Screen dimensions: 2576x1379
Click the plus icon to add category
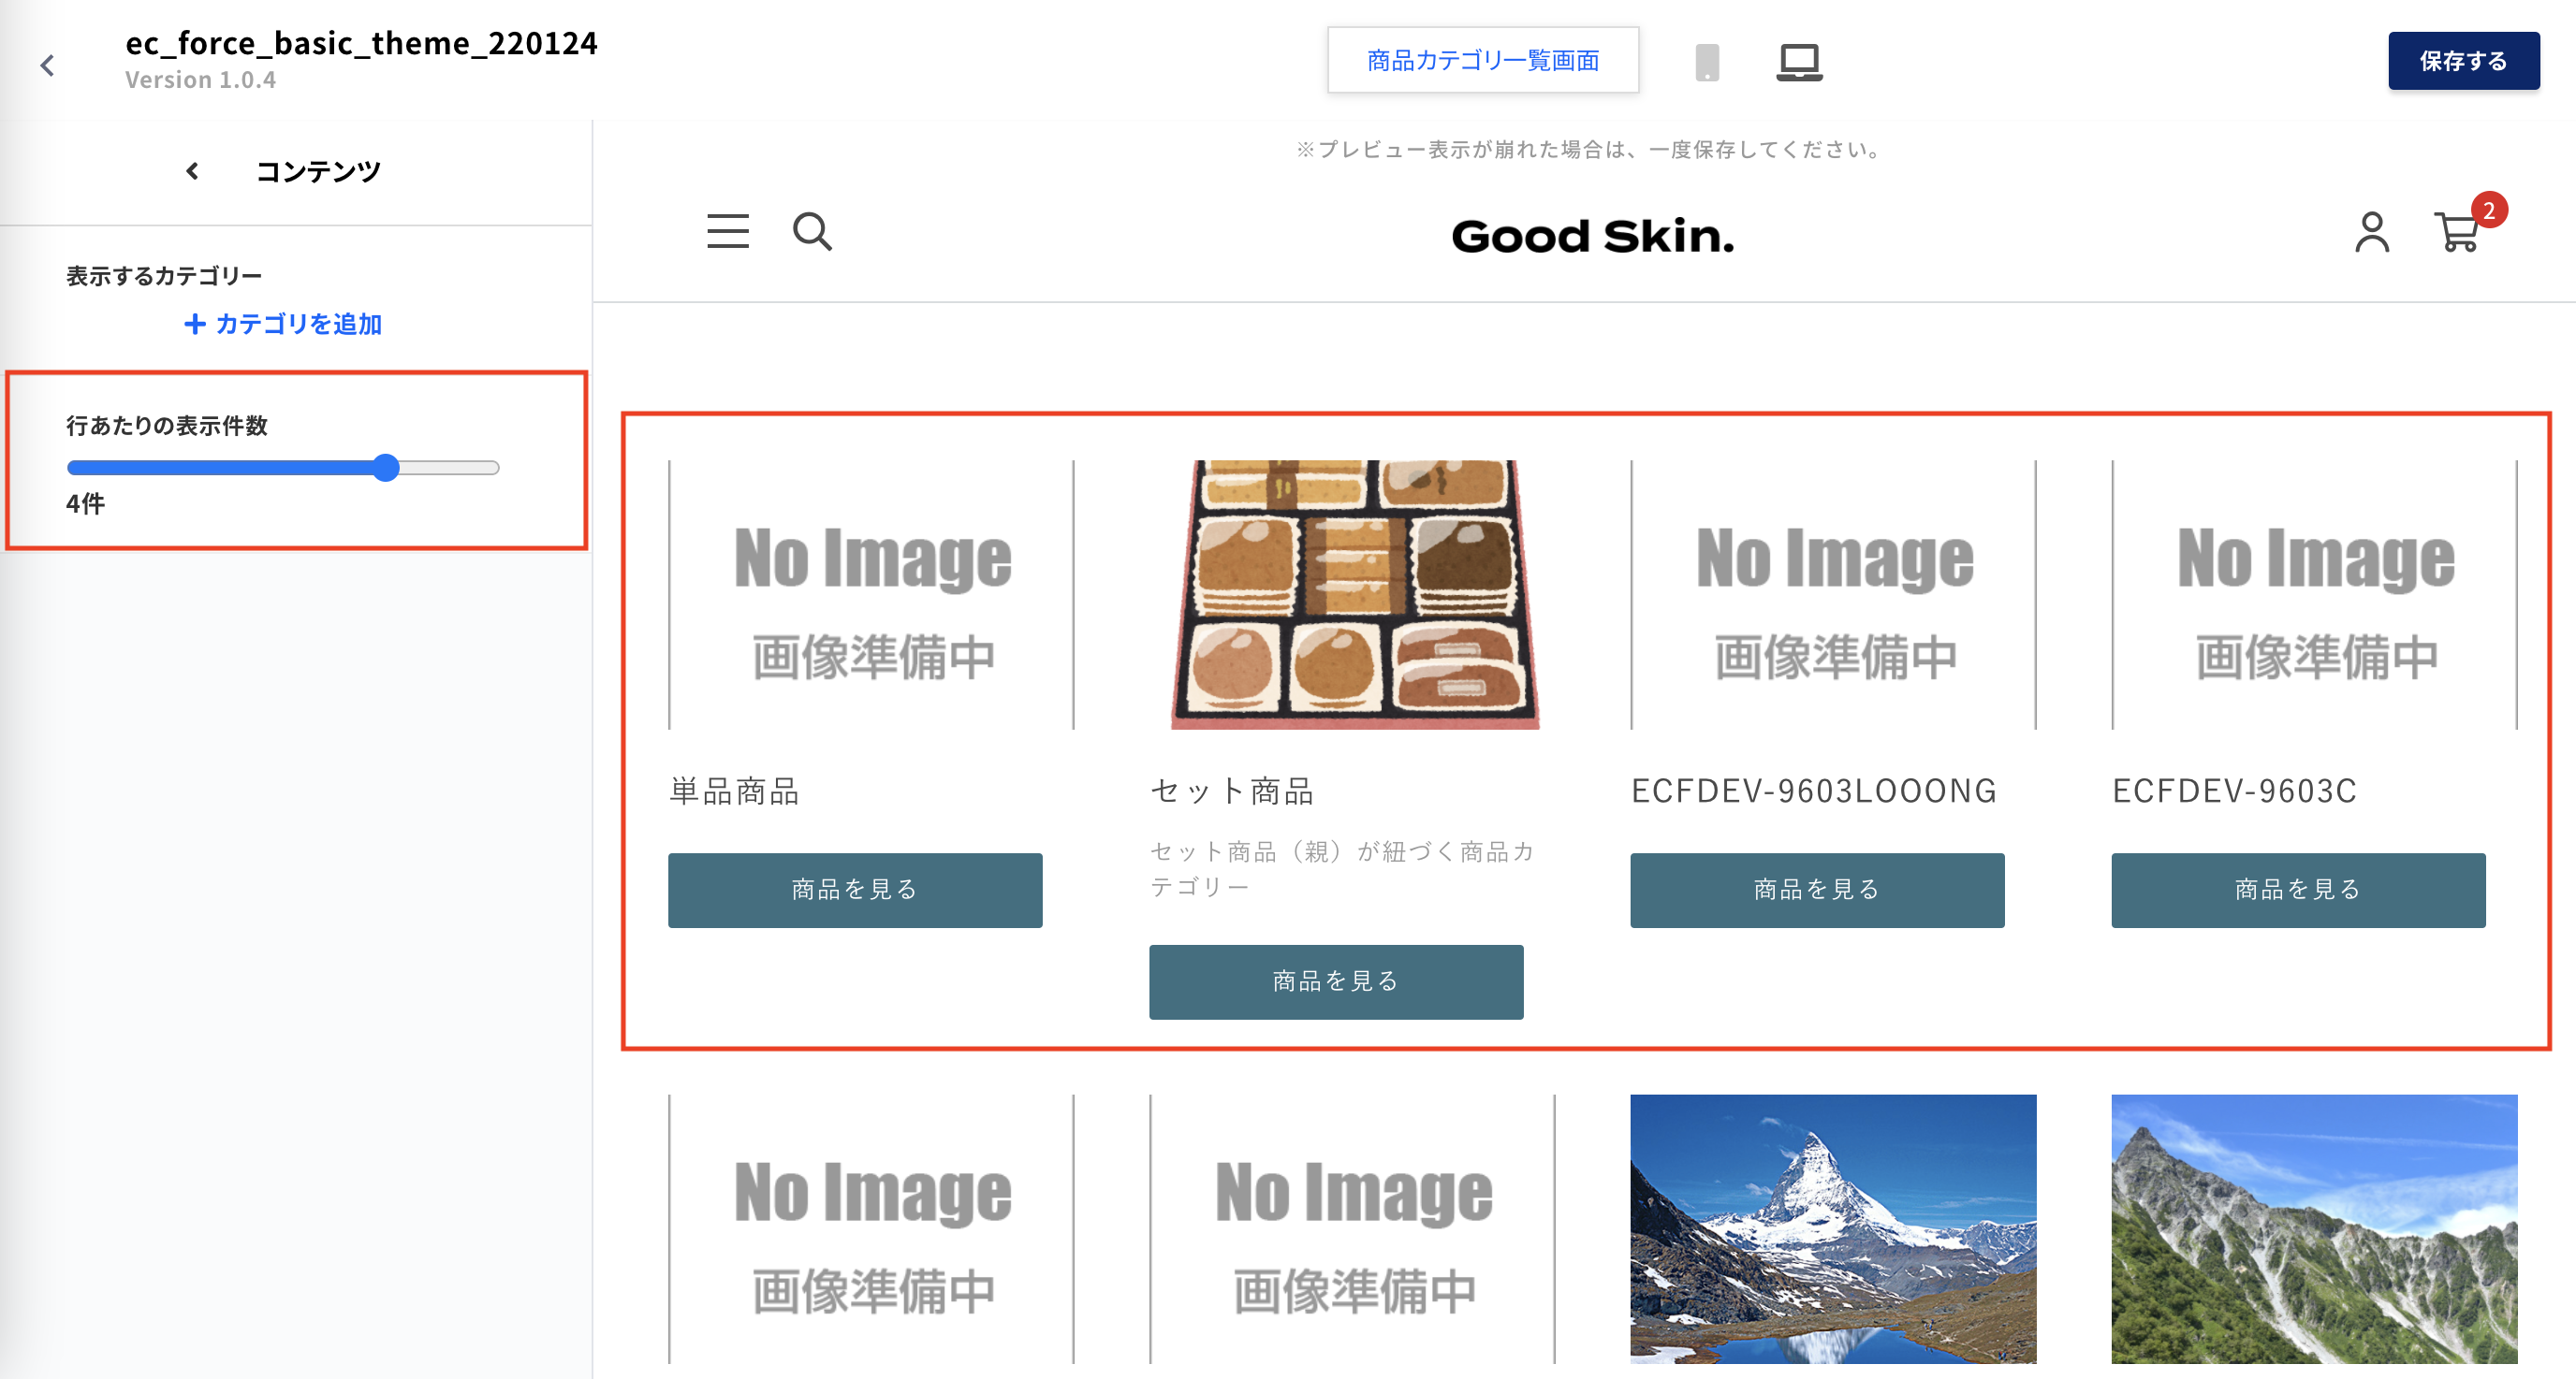click(195, 324)
